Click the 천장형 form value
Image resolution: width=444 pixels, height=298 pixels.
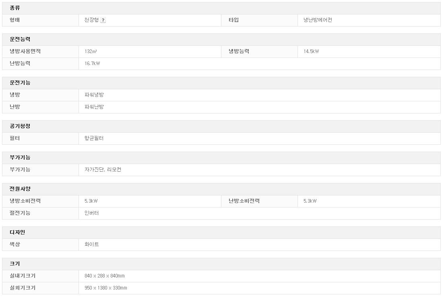(x=91, y=20)
